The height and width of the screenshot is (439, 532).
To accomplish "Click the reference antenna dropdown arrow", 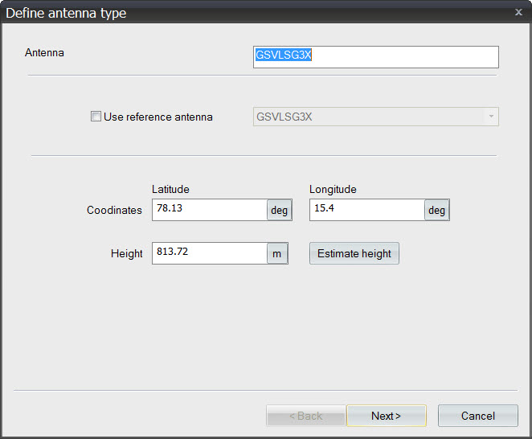I will tap(490, 117).
